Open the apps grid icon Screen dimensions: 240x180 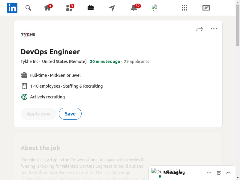pyautogui.click(x=184, y=8)
